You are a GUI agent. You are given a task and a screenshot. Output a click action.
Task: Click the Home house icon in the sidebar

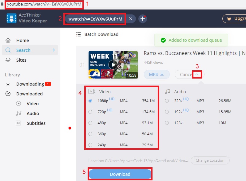(8, 40)
